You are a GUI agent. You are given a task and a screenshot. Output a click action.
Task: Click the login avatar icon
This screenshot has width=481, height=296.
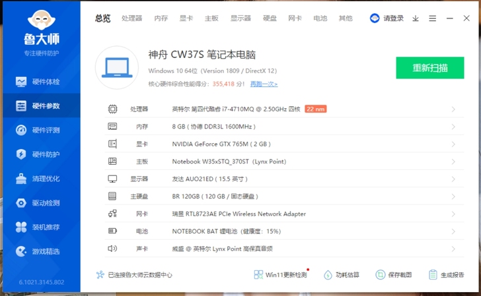[x=375, y=18]
